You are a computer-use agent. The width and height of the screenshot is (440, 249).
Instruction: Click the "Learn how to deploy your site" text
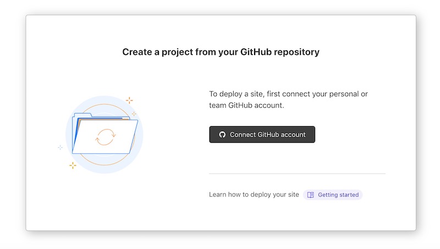click(x=254, y=194)
